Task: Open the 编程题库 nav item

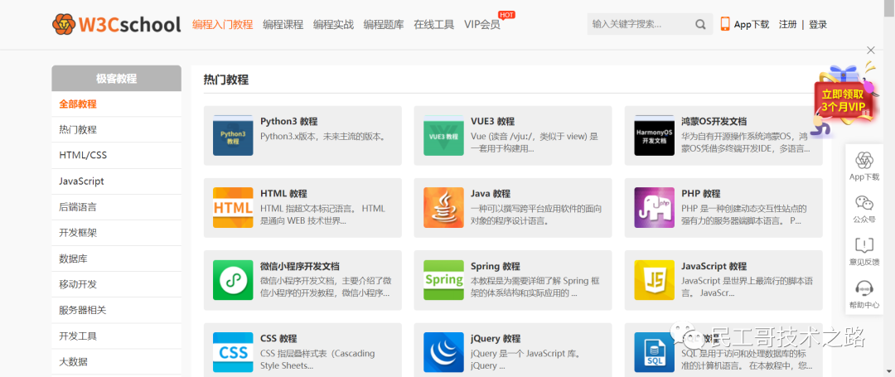Action: (384, 25)
